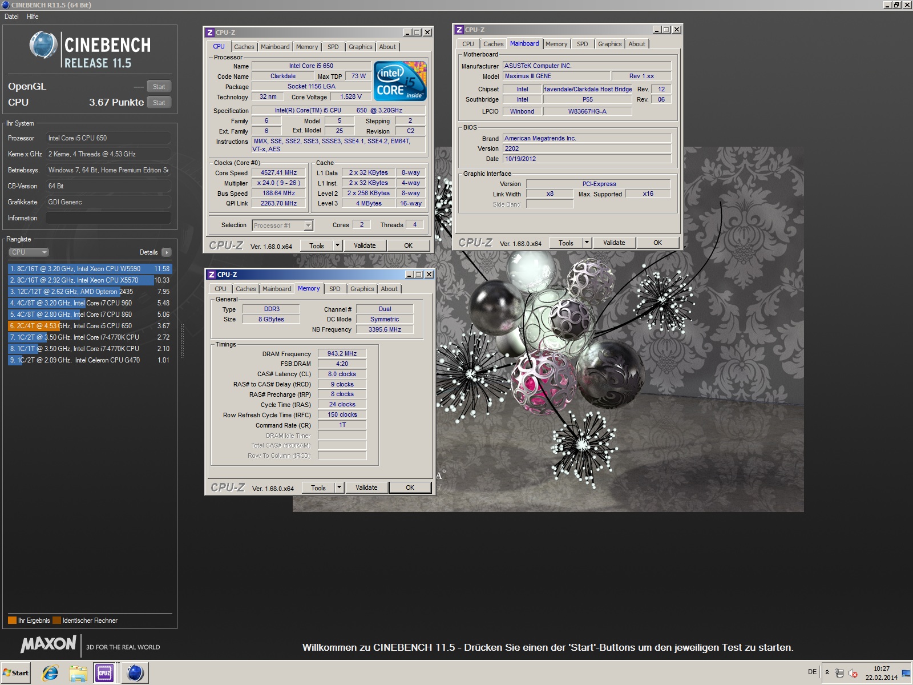This screenshot has height=685, width=913.
Task: Switch to Memory tab in Mainboard window
Action: coord(556,44)
